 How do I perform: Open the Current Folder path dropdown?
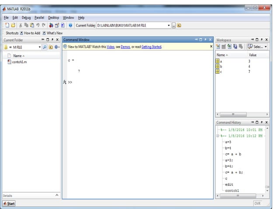pos(169,25)
